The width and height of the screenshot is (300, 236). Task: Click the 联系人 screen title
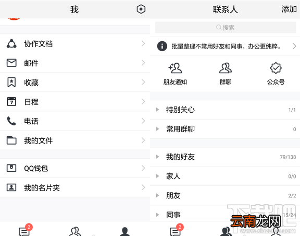coord(226,9)
